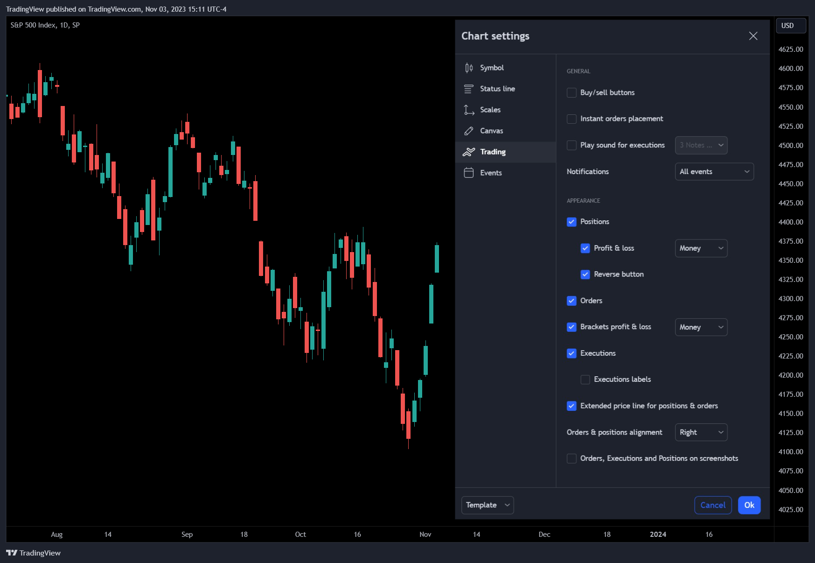Click the Aug label on time axis
815x563 pixels.
(57, 535)
